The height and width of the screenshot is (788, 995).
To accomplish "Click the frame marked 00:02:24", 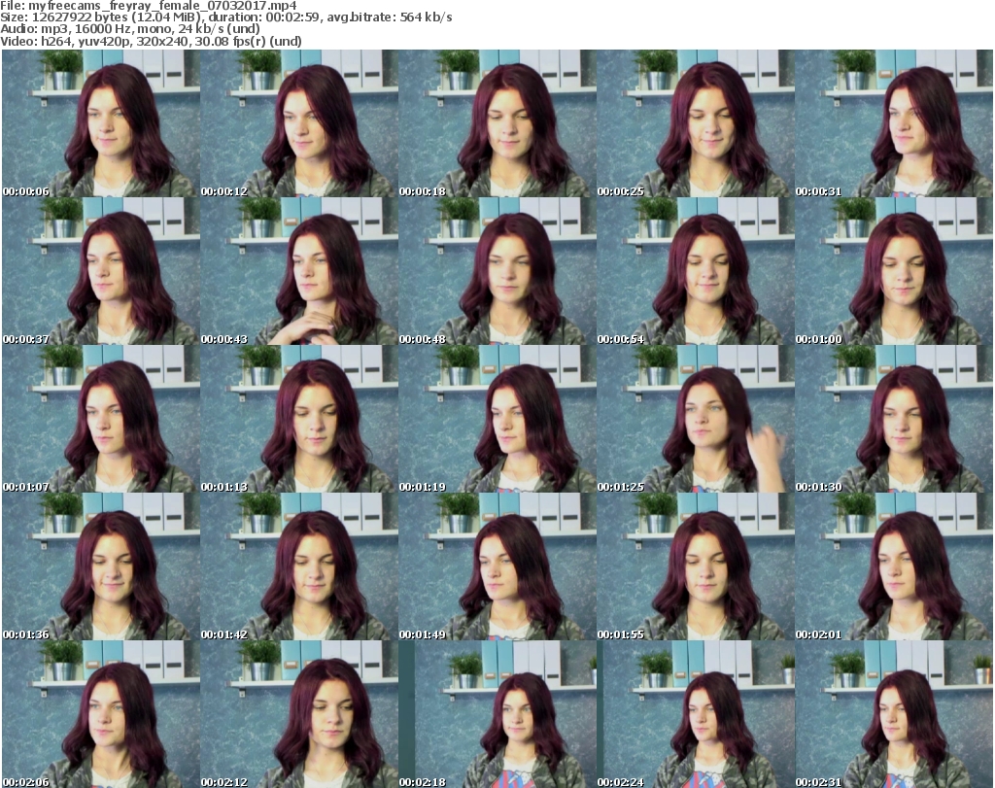I will [x=696, y=714].
